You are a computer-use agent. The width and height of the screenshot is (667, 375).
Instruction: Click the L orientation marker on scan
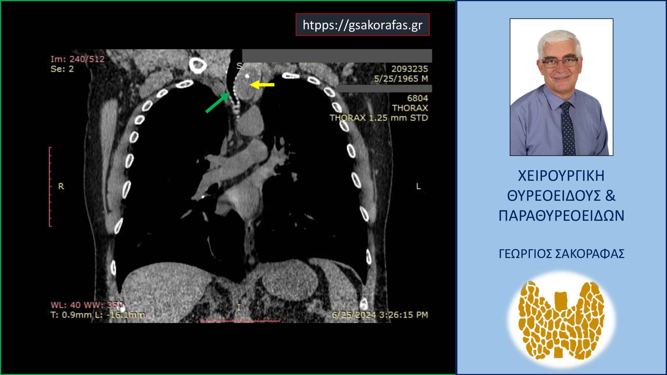pyautogui.click(x=418, y=186)
